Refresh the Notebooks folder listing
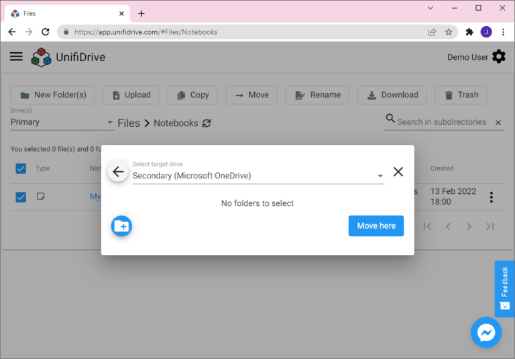The height and width of the screenshot is (359, 515). click(207, 123)
